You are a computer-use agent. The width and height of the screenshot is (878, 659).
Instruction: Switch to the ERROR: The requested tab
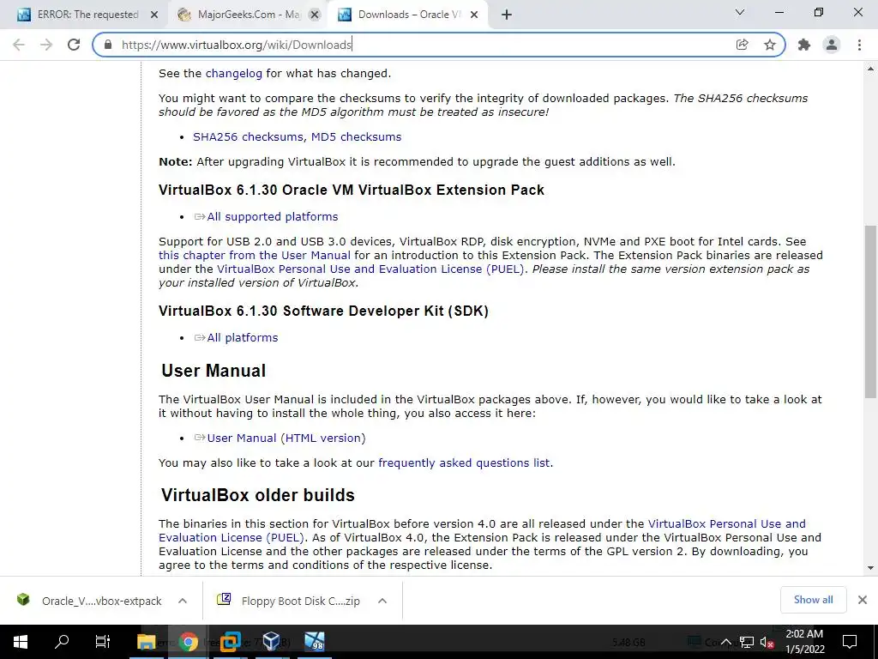[x=88, y=15]
